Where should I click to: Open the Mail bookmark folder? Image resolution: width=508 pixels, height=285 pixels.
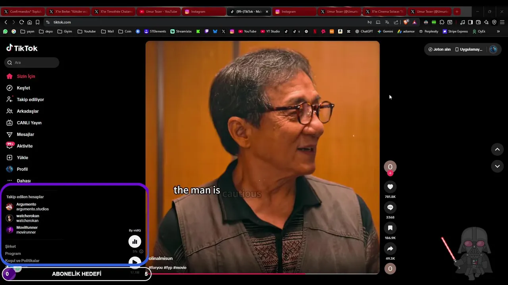pos(107,31)
